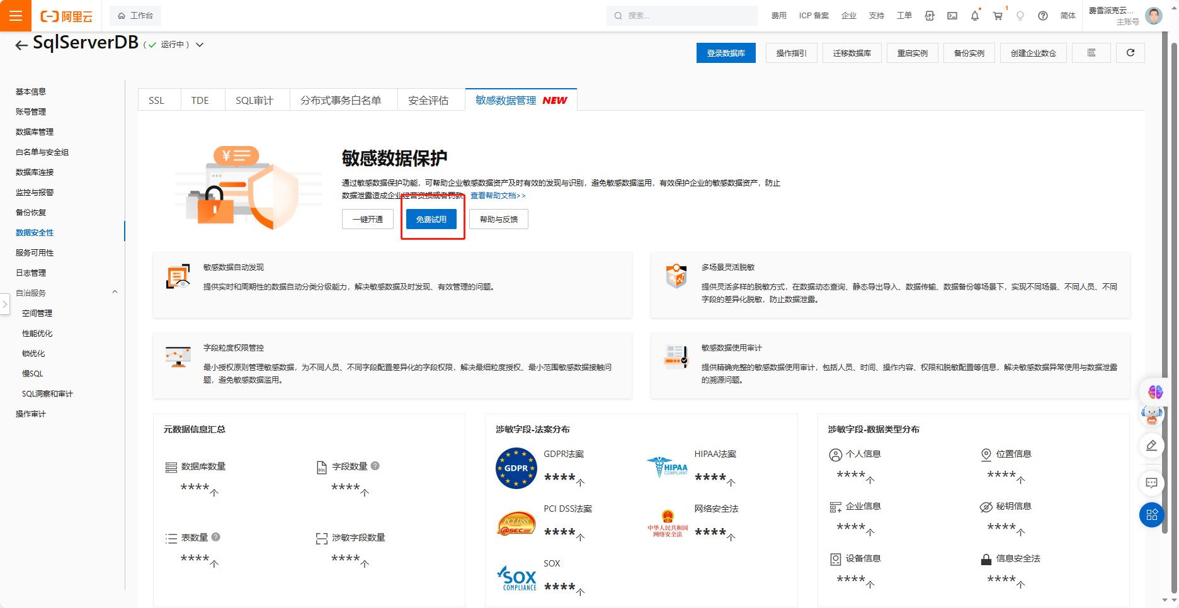Open the hamburger main menu
Image resolution: width=1179 pixels, height=608 pixels.
(x=16, y=16)
